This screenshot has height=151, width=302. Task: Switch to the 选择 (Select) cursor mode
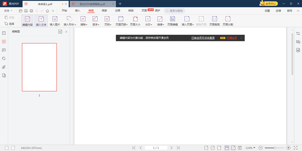(9, 24)
